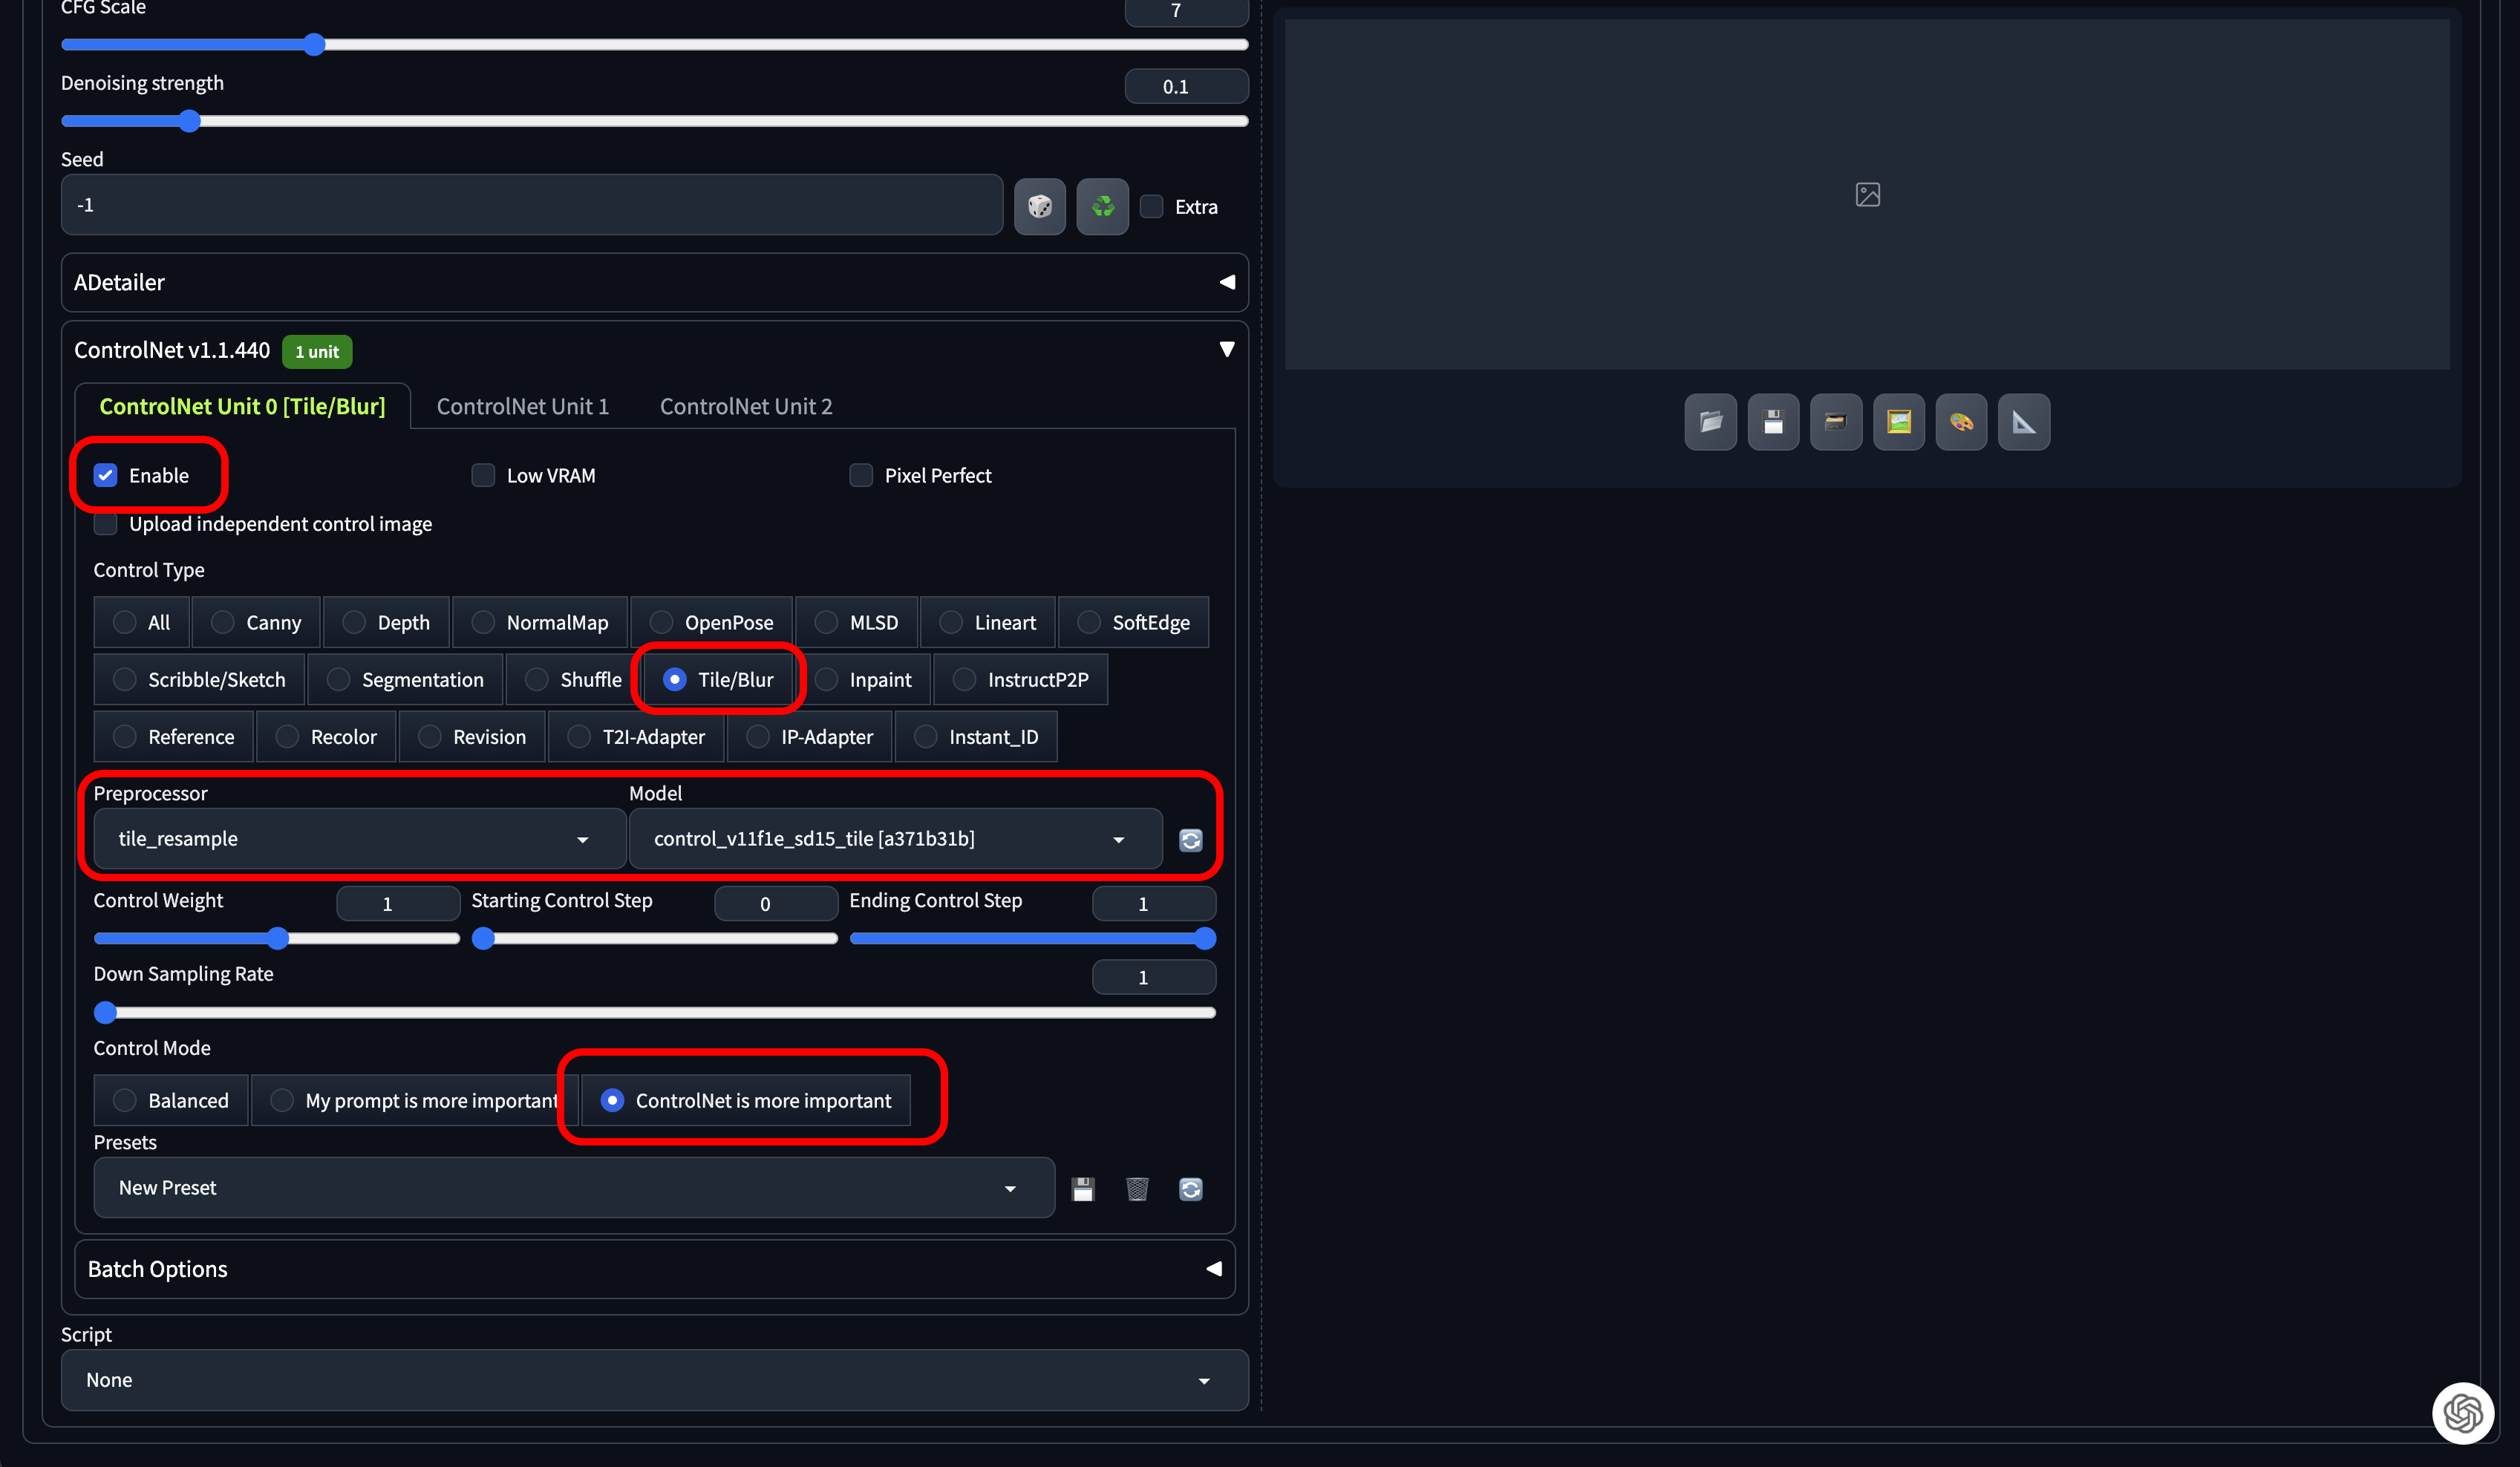Click the green recycle reuse seed icon
The image size is (2520, 1467).
[1102, 207]
